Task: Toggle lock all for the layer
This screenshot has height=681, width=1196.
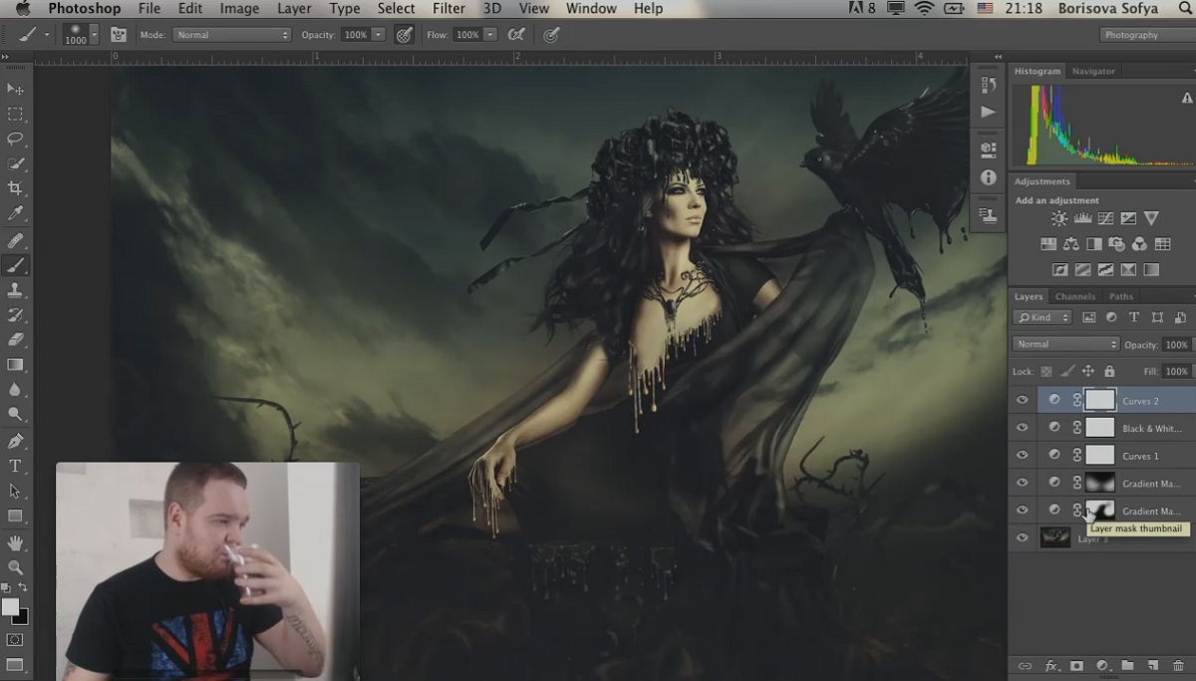Action: 1109,371
